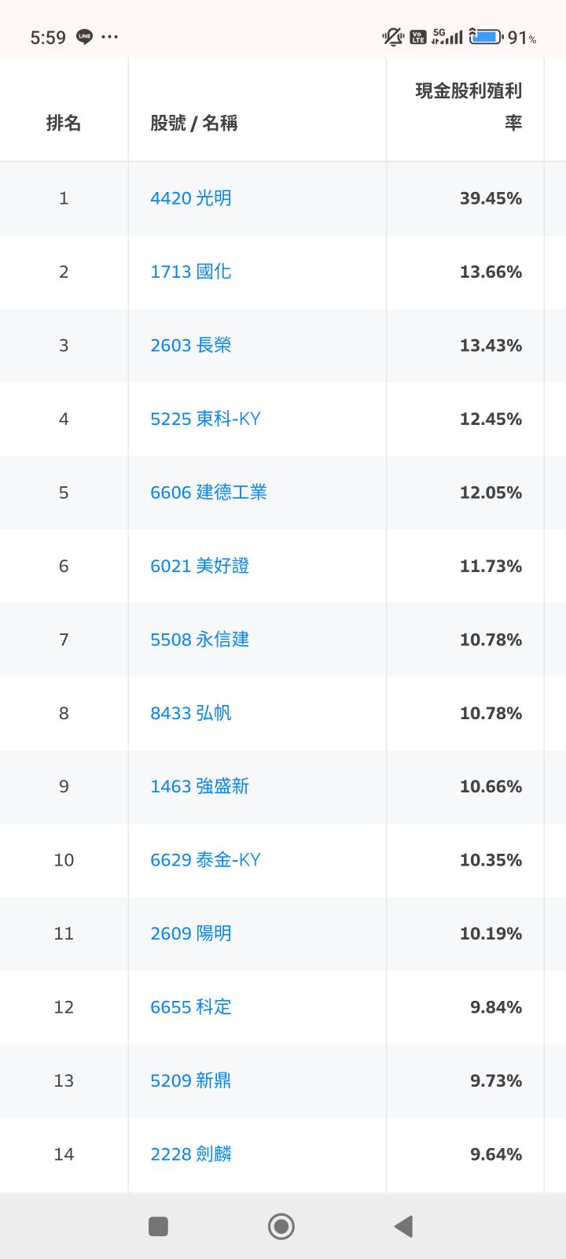This screenshot has width=566, height=1259.
Task: Select the 6655 科定 stock link
Action: tap(191, 1007)
